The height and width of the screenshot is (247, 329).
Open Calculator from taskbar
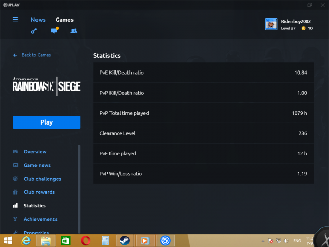tap(105, 241)
